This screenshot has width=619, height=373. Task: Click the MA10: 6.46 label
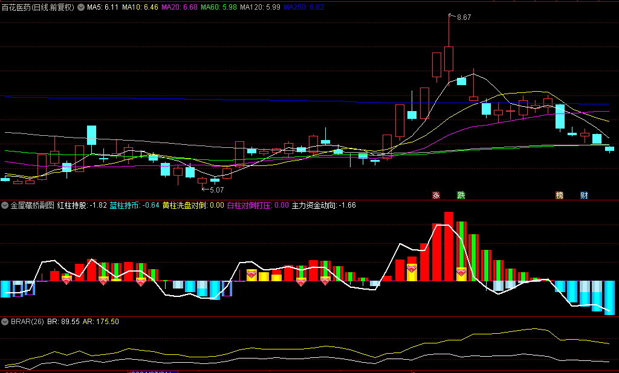[140, 7]
